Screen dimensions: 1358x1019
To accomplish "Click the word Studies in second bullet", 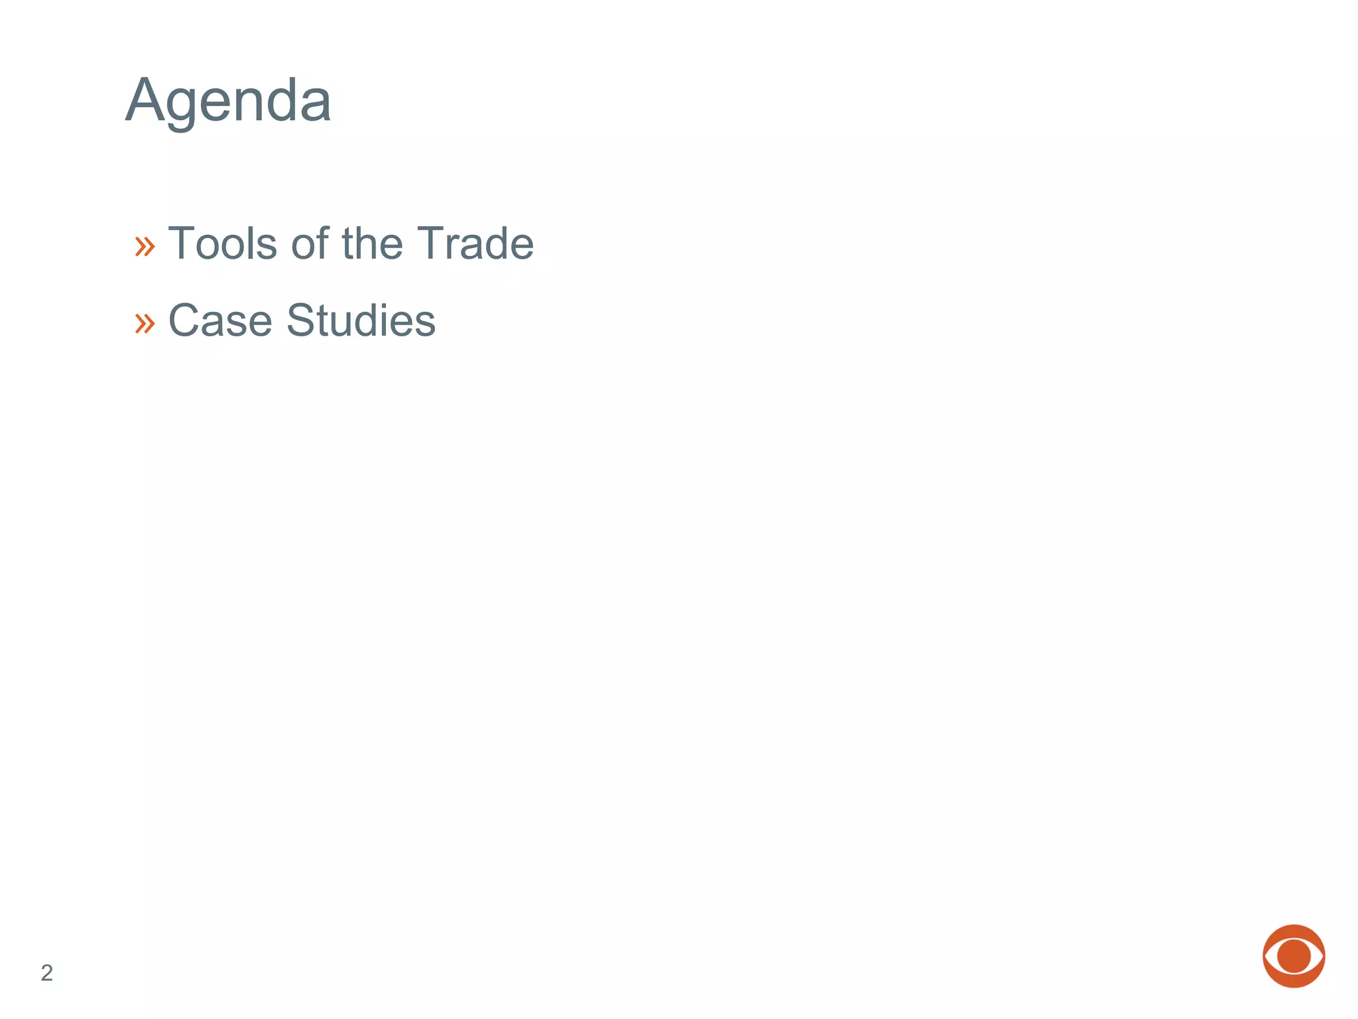I will click(x=361, y=320).
